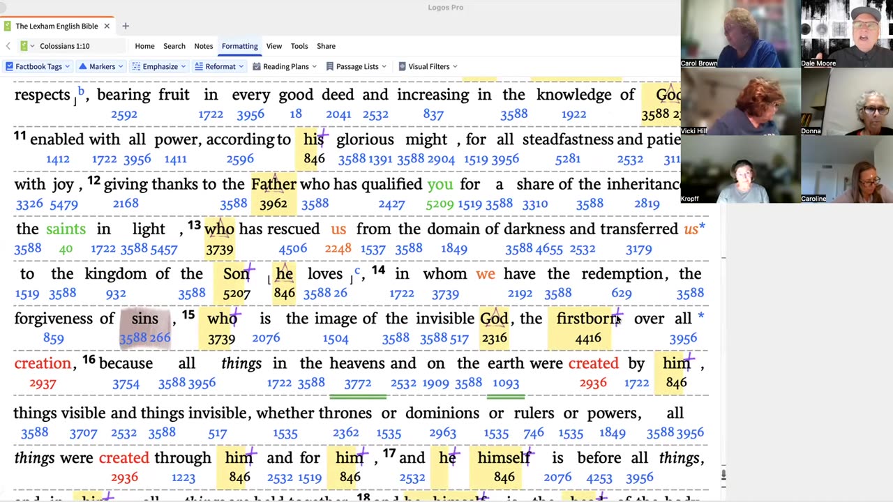Expand the Markers dropdown arrow

[120, 67]
